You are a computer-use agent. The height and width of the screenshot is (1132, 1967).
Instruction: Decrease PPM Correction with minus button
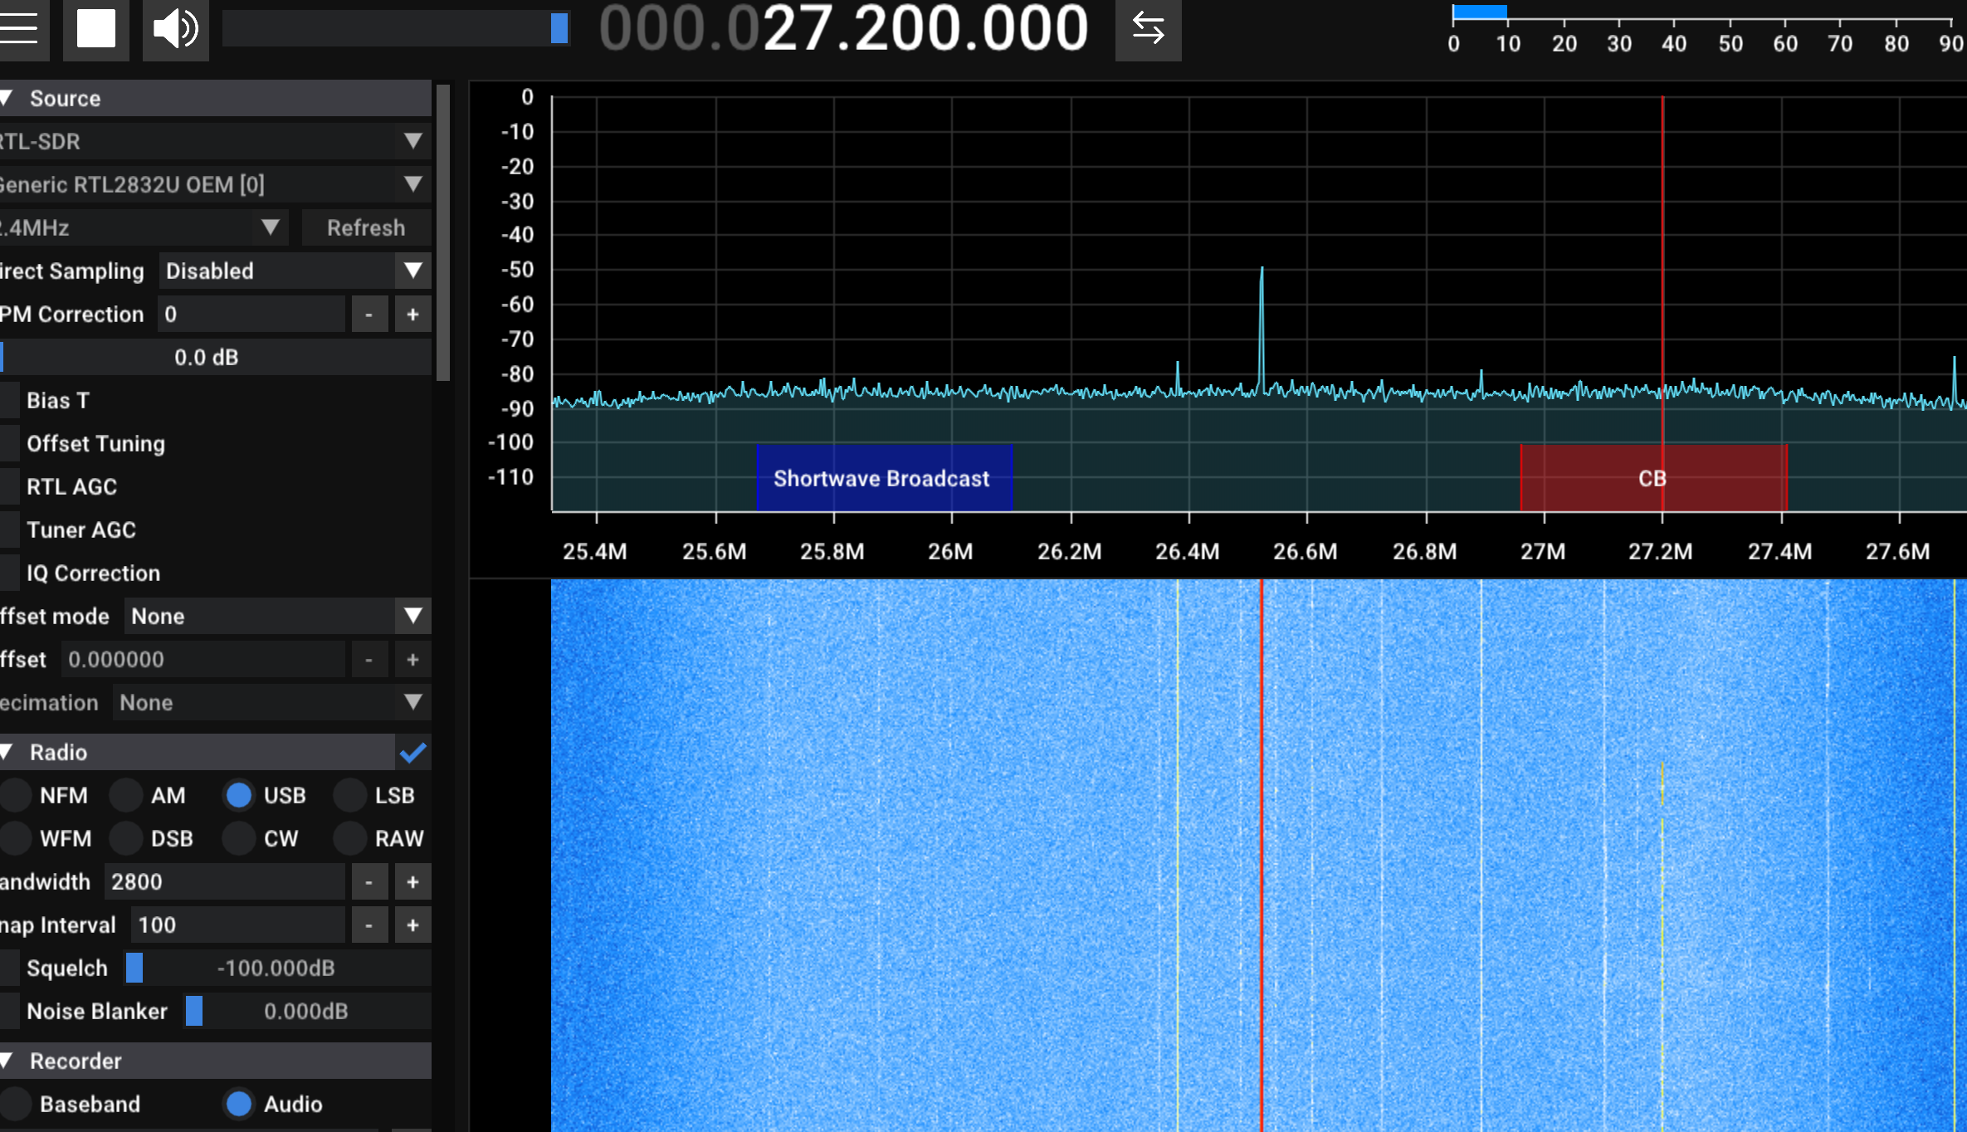(x=369, y=314)
